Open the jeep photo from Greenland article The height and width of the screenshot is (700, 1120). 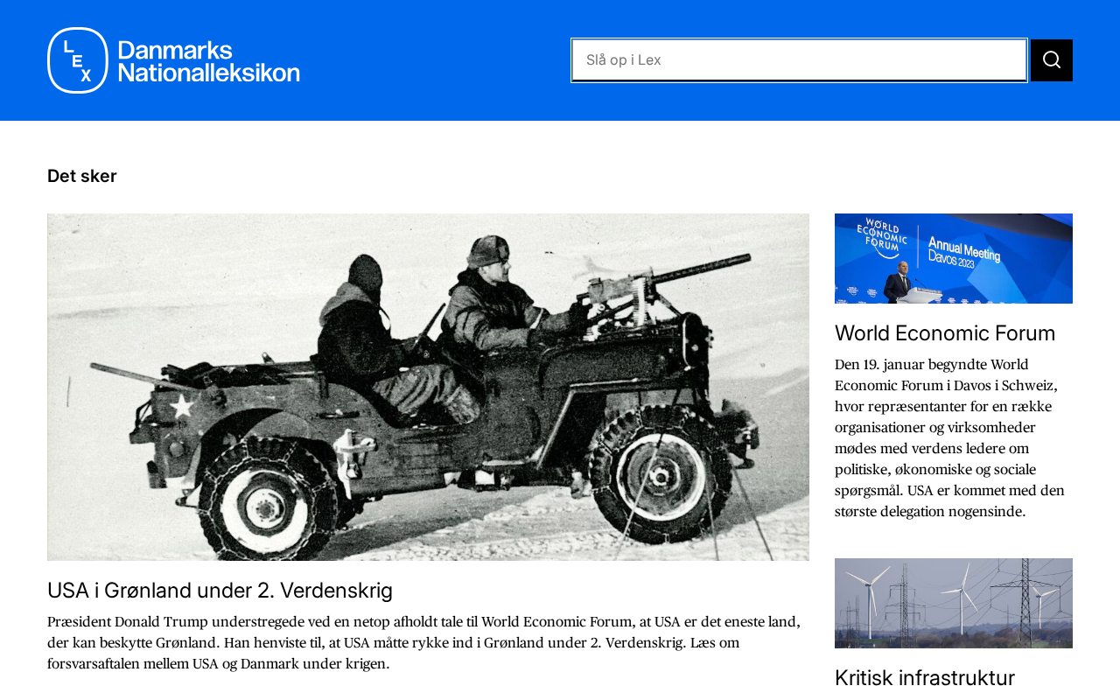tap(428, 387)
